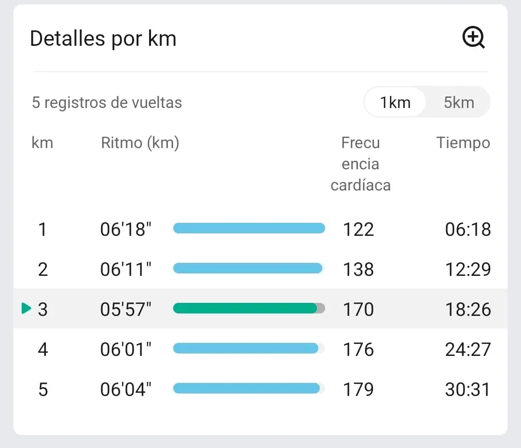Click the Ritmo (km) column header
Image resolution: width=521 pixels, height=448 pixels.
(x=140, y=143)
